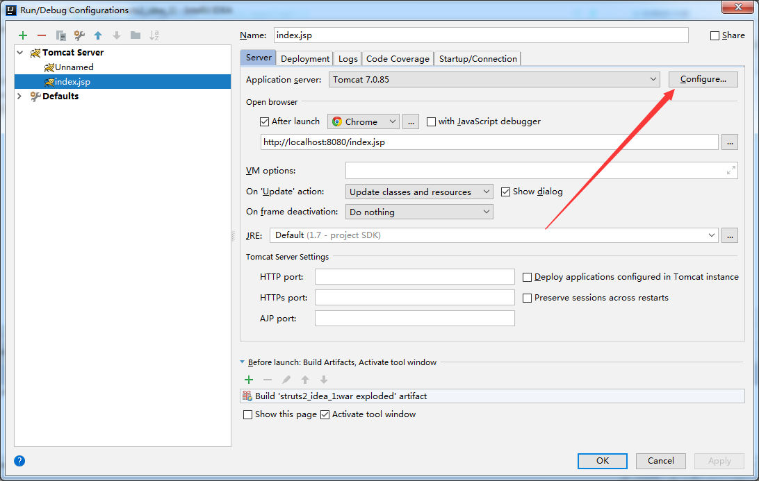This screenshot has height=481, width=759.
Task: Move configuration up in the list
Action: (x=98, y=35)
